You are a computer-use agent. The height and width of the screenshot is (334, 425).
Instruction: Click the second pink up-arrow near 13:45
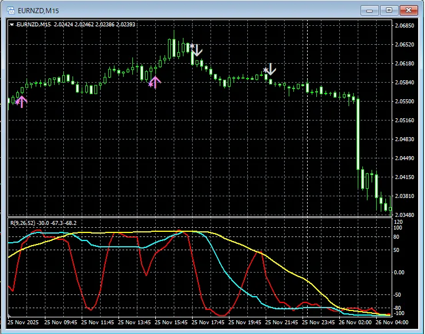[x=155, y=83]
